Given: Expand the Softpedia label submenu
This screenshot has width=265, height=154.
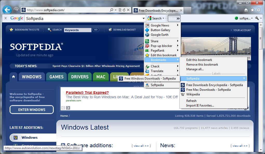Looking at the screenshot, I should [x=213, y=79].
